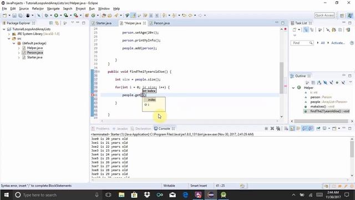The image size is (355, 200).
Task: Open Dropbox from the taskbar
Action: tap(147, 195)
